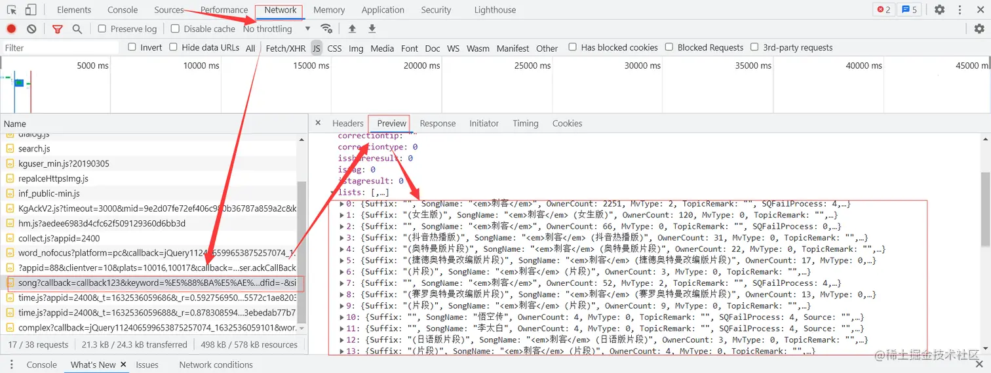Screen dimensions: 991x373
Task: Toggle the filter funnel icon
Action: point(57,29)
